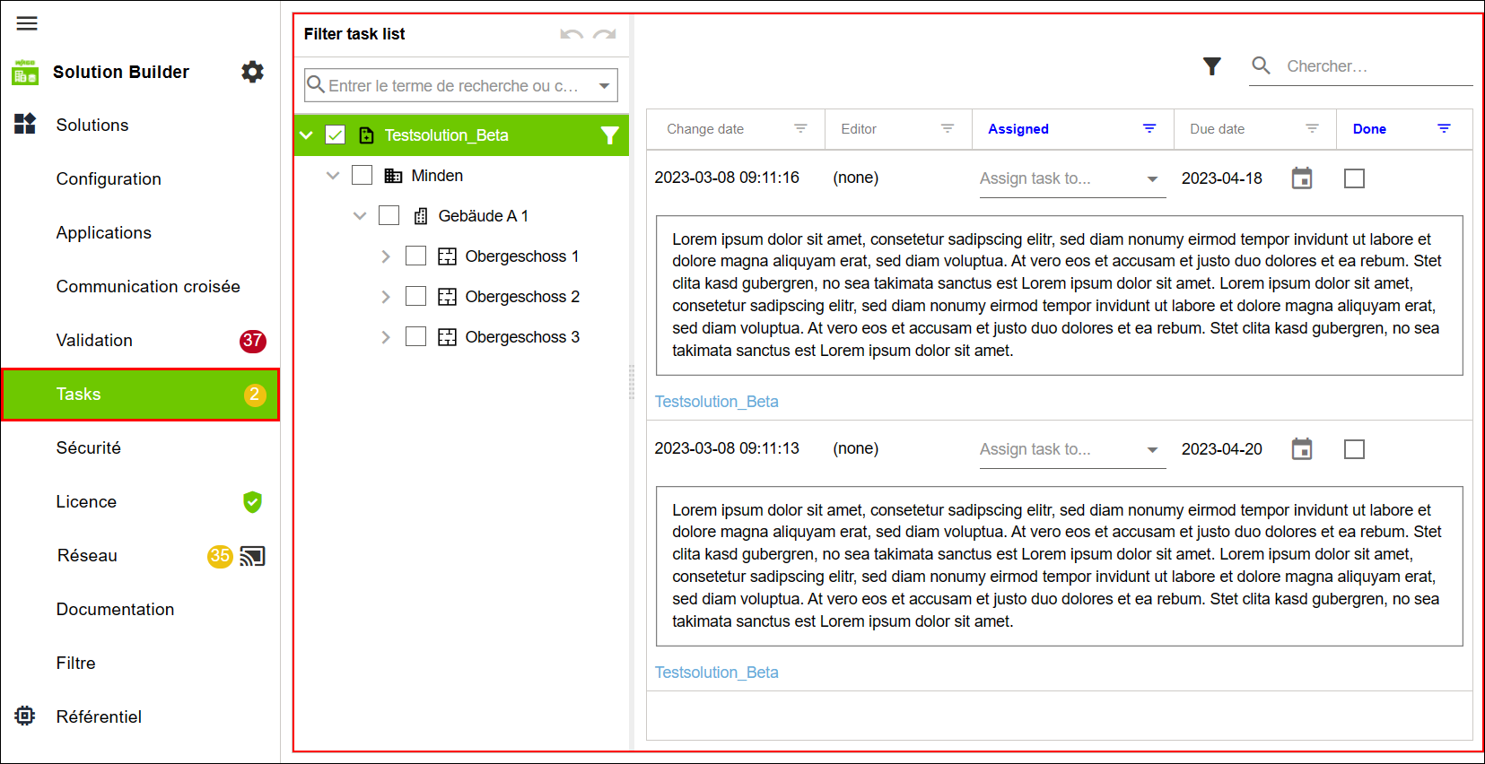
Task: Click the Validation badge showing 37
Action: [253, 341]
